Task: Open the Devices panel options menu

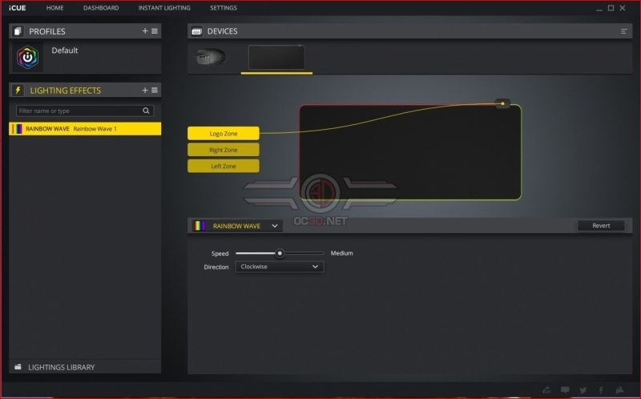Action: click(x=624, y=31)
